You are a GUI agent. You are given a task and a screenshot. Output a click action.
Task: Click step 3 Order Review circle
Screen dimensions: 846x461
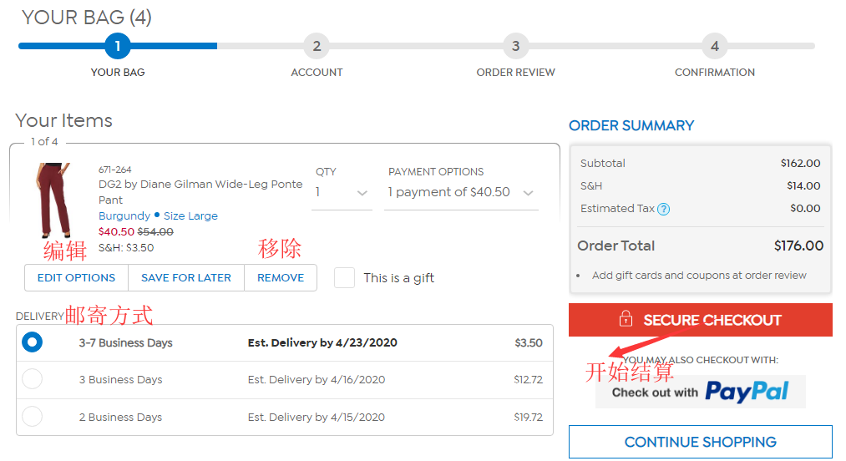pos(515,46)
